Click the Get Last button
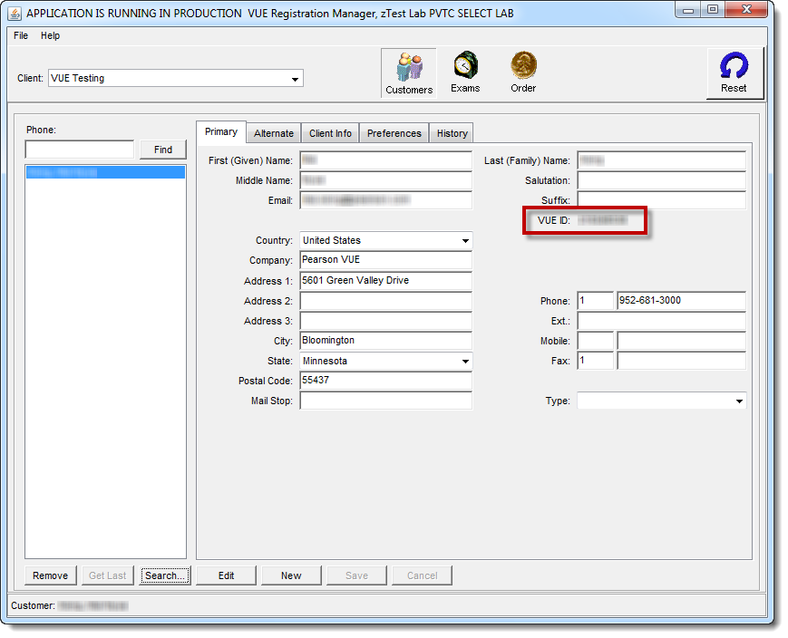The width and height of the screenshot is (788, 638). coord(108,575)
